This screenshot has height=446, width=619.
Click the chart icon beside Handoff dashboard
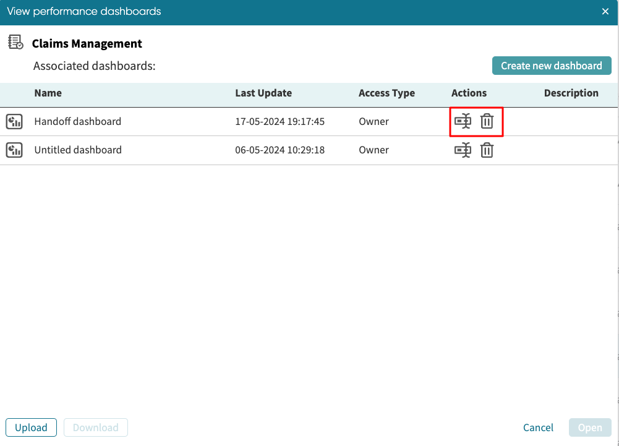[14, 121]
